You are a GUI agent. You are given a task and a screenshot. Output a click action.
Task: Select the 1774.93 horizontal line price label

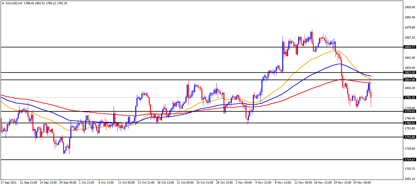click(410, 111)
